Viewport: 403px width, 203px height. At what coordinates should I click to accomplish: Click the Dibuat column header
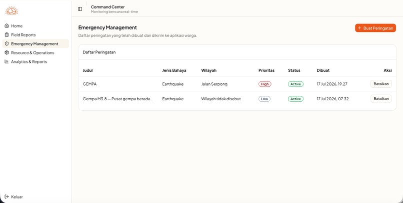point(323,70)
